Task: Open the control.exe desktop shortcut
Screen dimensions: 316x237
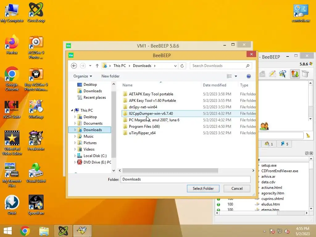Action: (x=301, y=12)
